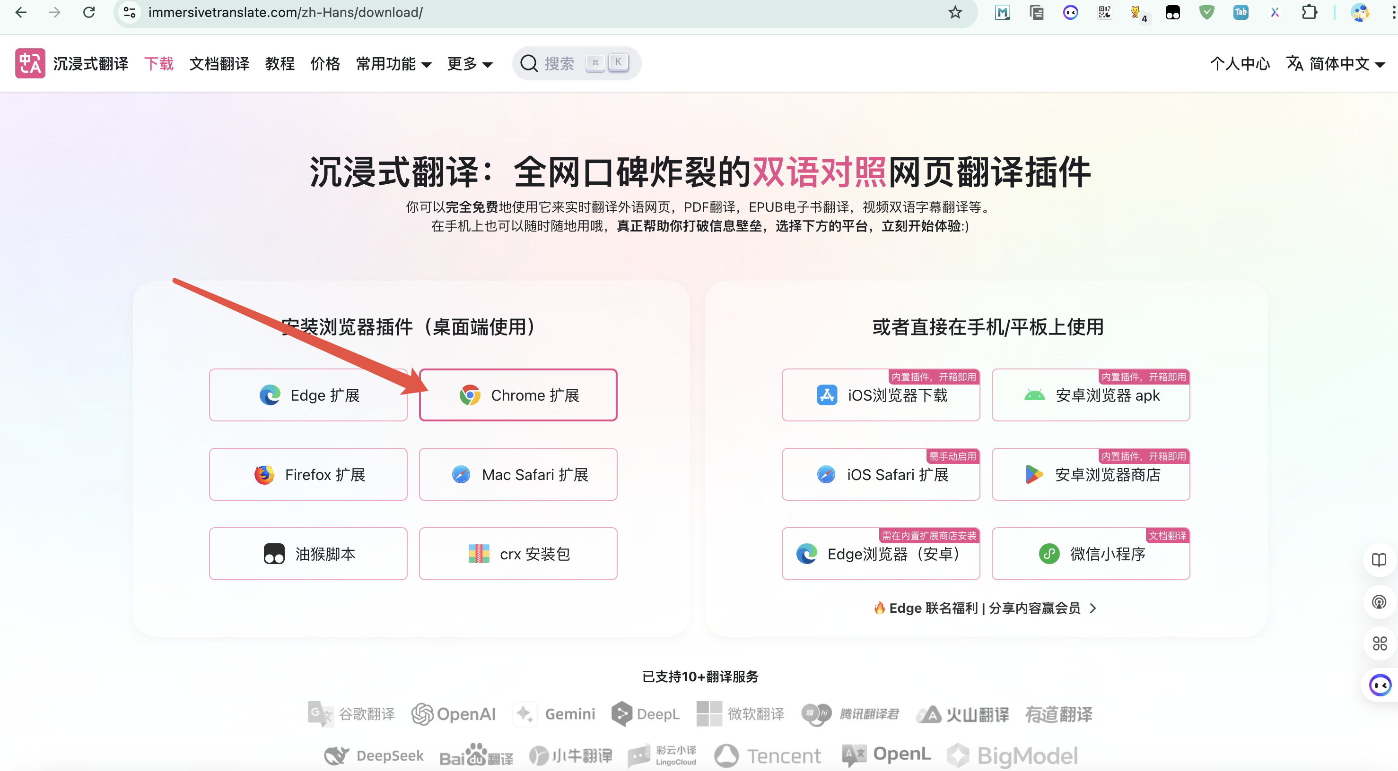Viewport: 1398px width, 771px height.
Task: Open the floating four-circles apps icon
Action: (1379, 643)
